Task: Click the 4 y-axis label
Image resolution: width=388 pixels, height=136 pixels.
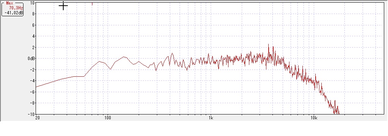Action: click(33, 36)
